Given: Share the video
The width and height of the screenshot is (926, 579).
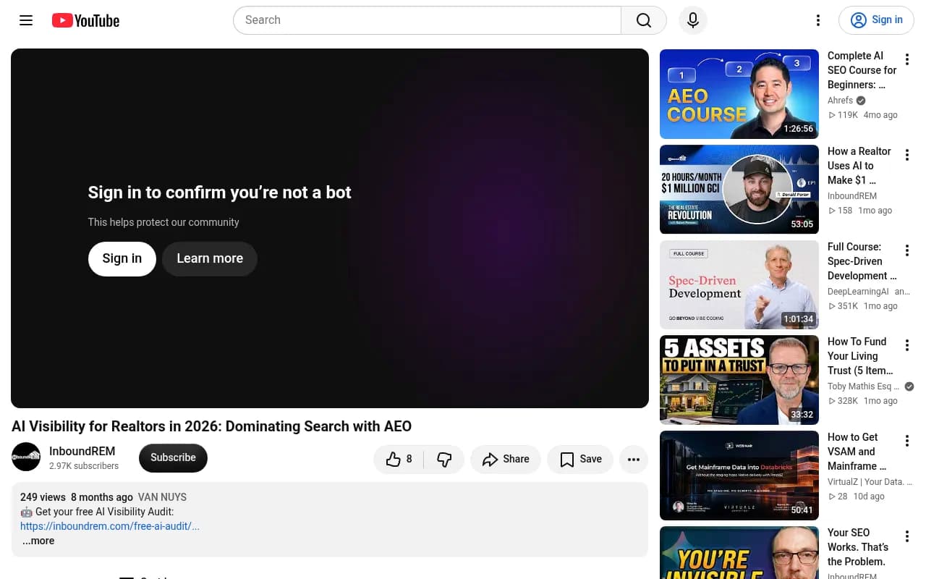Looking at the screenshot, I should tap(506, 459).
